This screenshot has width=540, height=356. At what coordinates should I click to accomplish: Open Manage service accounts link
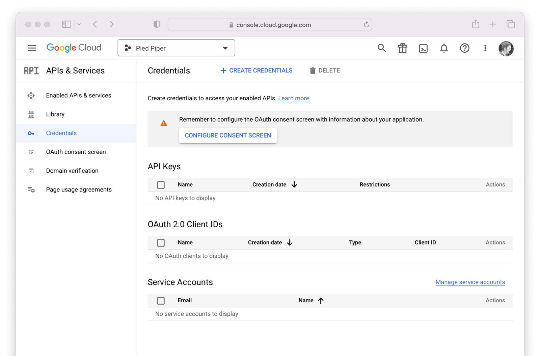[x=470, y=282]
